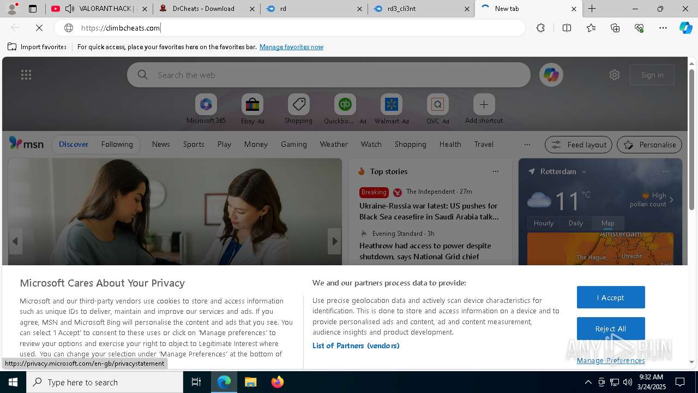Open the Edge profile icon
698x393 pixels.
12,9
